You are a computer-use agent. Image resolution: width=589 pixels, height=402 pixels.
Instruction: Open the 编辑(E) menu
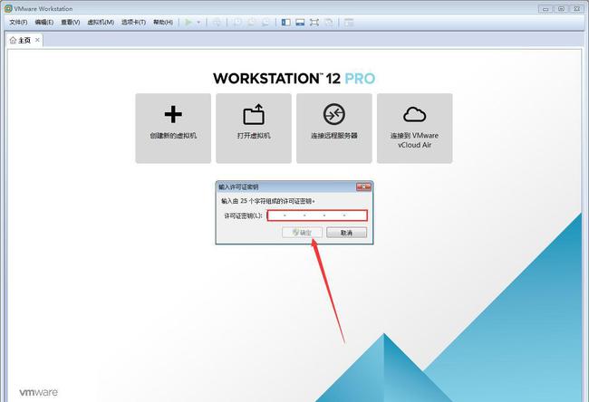point(44,22)
